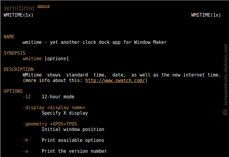
Task: Click the red camera watermark icon
Action: click(225, 112)
